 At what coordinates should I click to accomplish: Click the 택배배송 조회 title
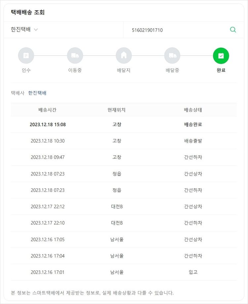28,13
